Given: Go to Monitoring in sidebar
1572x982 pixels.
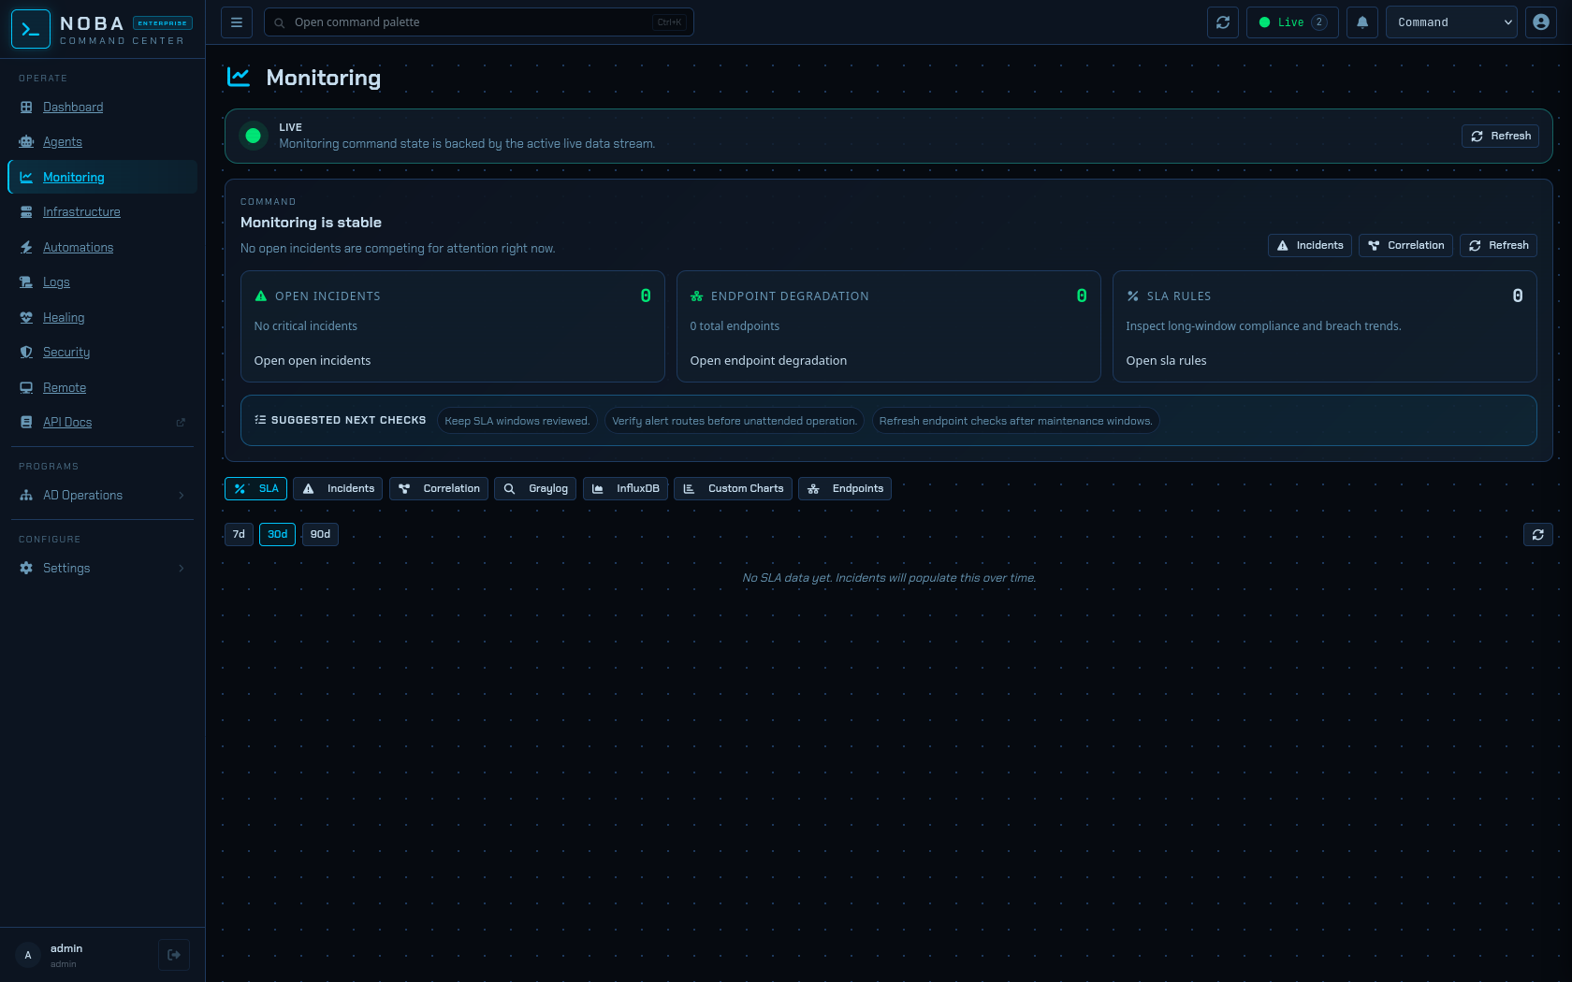Looking at the screenshot, I should tap(103, 178).
